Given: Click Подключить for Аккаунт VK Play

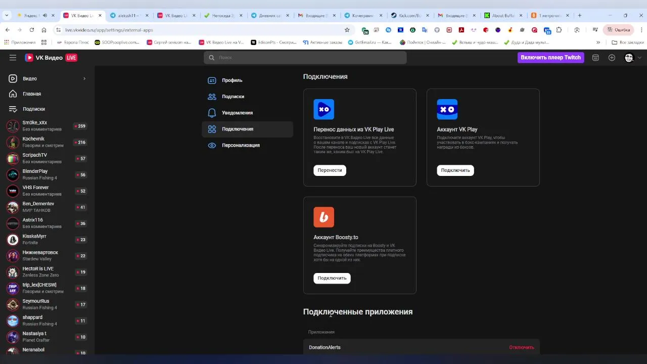Looking at the screenshot, I should (x=455, y=170).
